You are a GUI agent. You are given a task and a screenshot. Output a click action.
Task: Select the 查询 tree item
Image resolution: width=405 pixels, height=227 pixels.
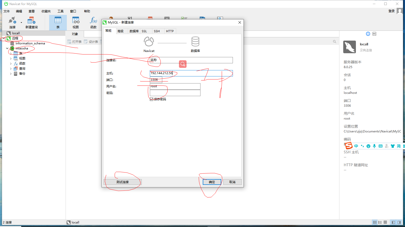click(22, 68)
